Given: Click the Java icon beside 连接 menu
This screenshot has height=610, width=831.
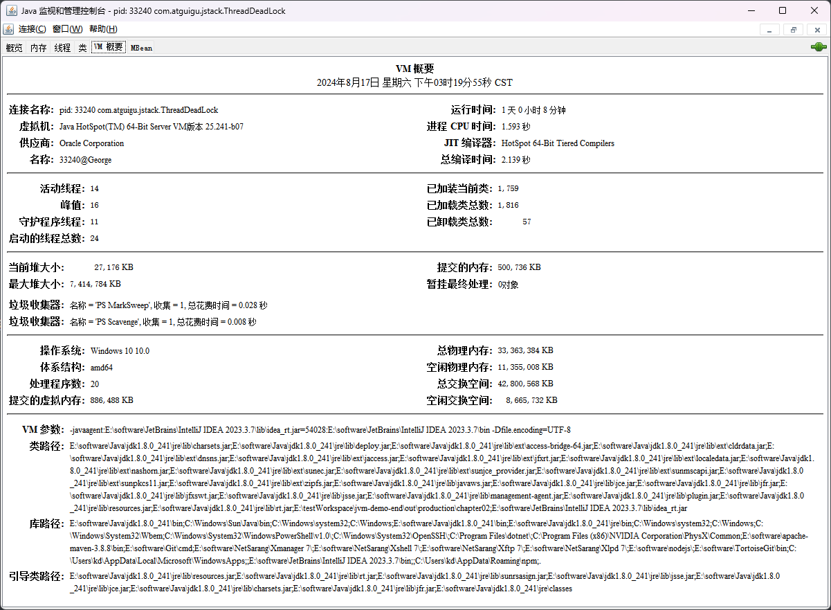Looking at the screenshot, I should [x=8, y=29].
